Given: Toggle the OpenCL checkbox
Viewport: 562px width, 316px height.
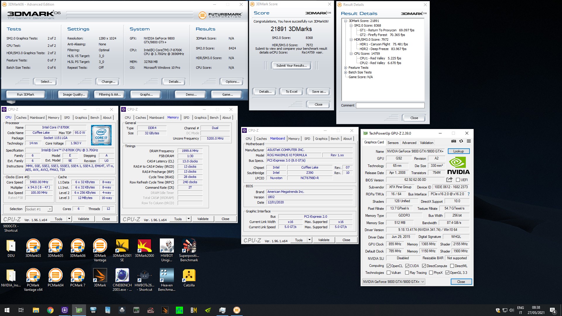Looking at the screenshot, I should point(388,266).
